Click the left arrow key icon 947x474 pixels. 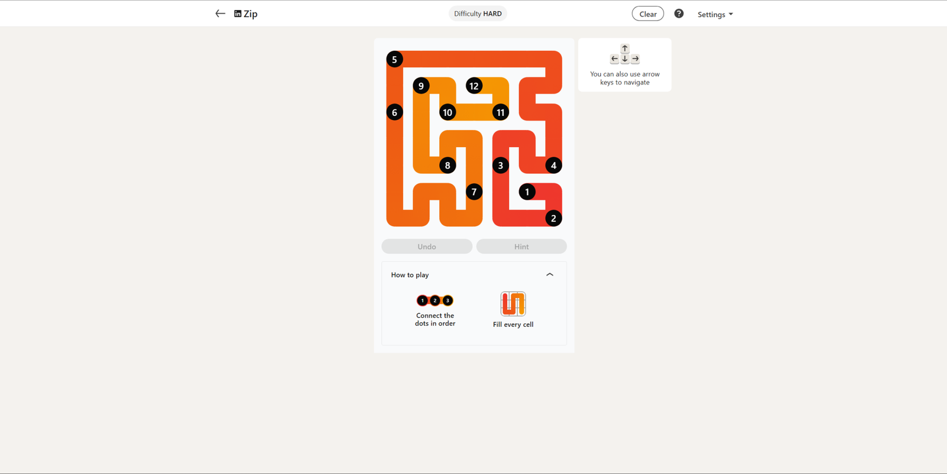pyautogui.click(x=614, y=59)
